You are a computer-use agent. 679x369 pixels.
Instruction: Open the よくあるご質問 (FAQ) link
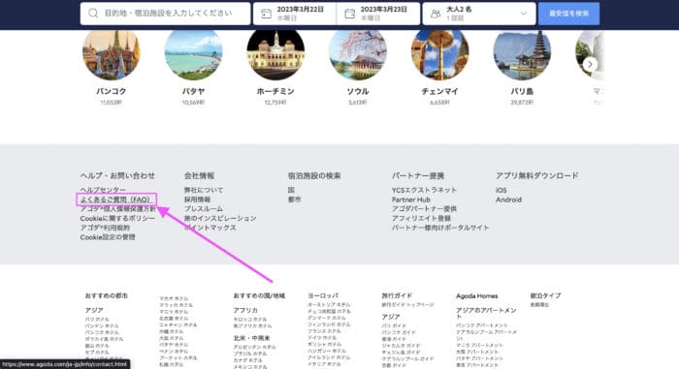pyautogui.click(x=115, y=200)
